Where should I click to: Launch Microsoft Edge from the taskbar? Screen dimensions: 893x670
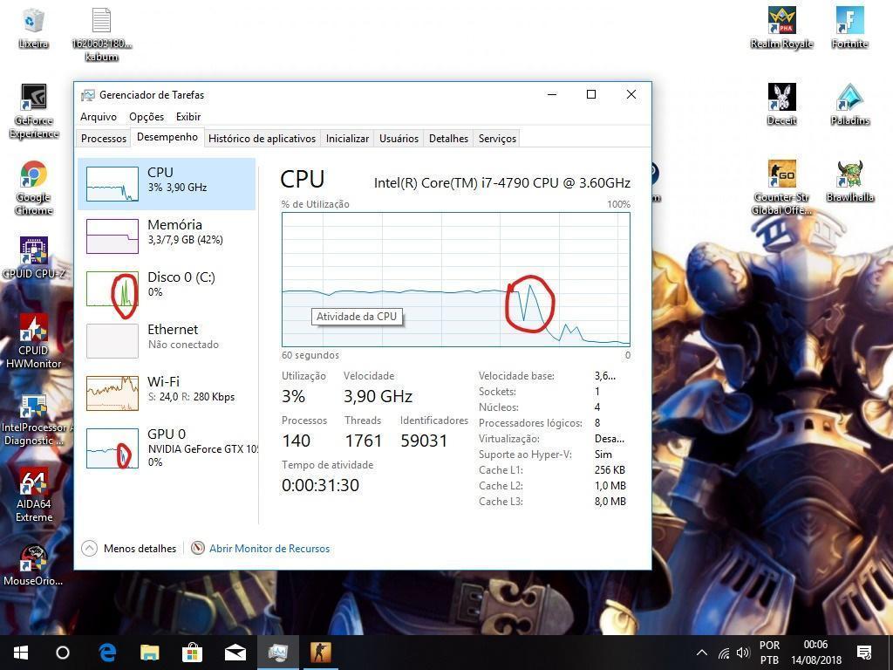point(107,653)
